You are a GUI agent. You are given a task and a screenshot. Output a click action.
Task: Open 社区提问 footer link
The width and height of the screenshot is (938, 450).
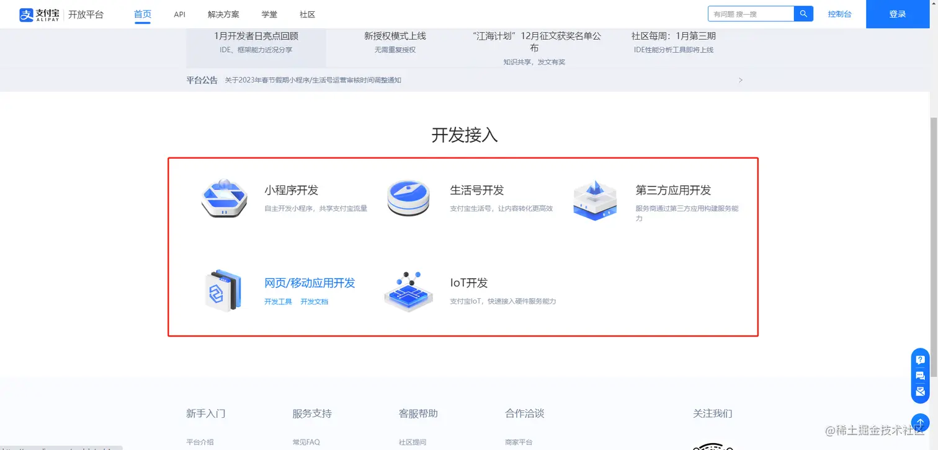[x=413, y=443]
